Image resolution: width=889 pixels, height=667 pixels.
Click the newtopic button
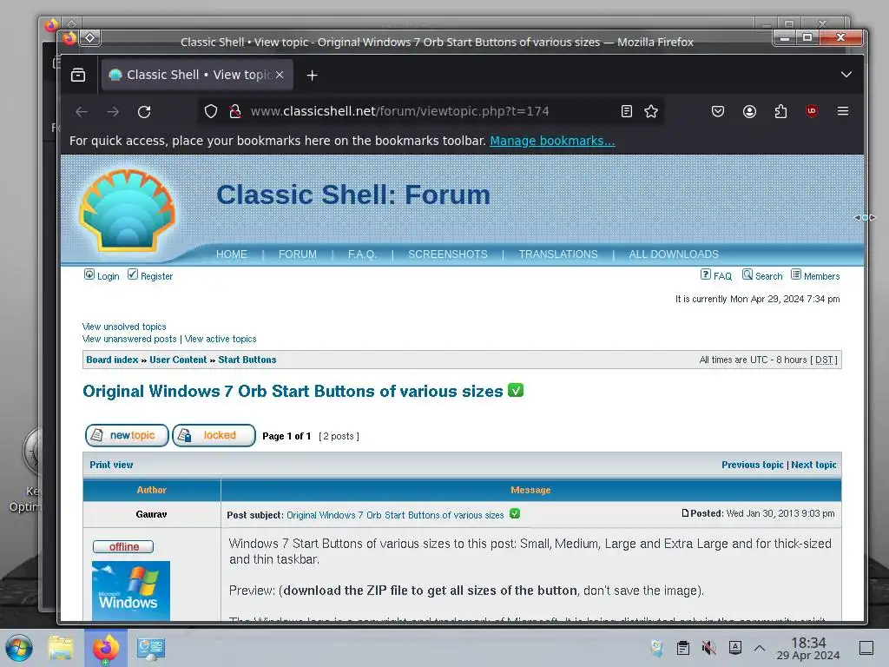[127, 435]
